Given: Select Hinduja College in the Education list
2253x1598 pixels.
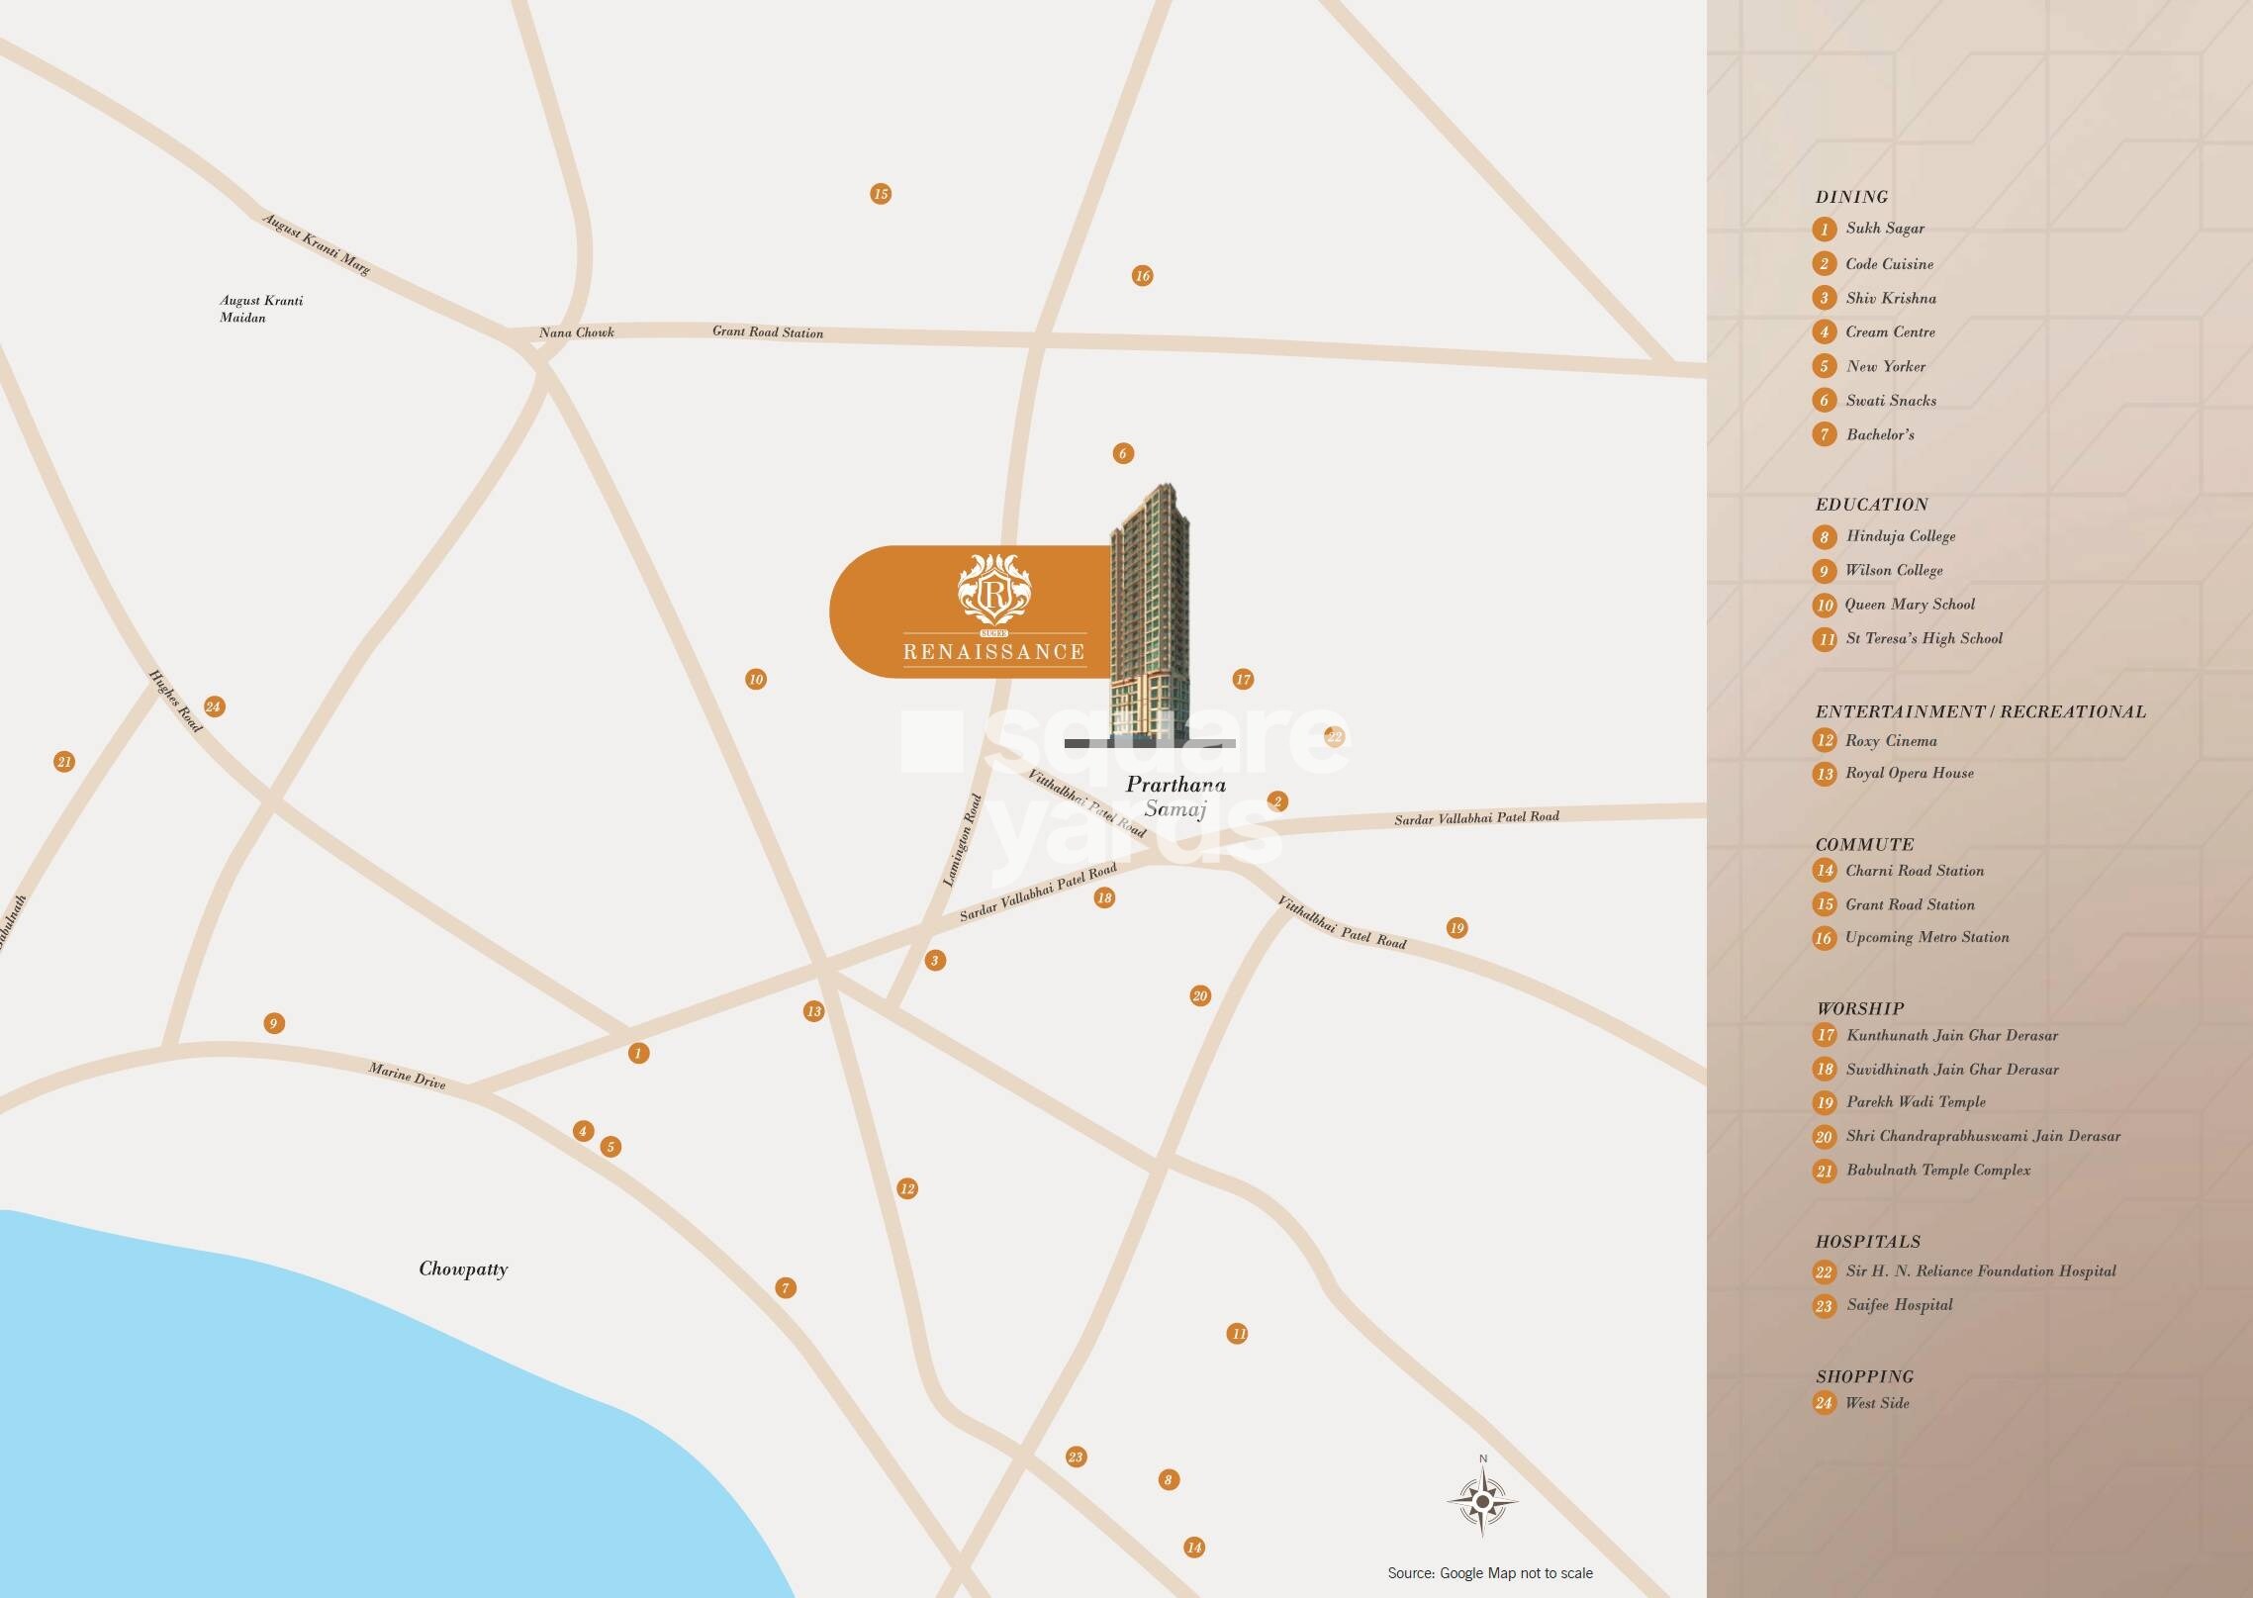Looking at the screenshot, I should 1900,536.
